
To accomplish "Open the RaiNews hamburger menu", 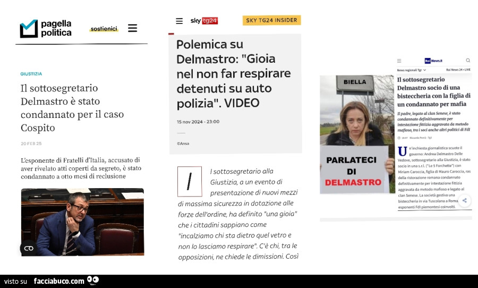I will click(399, 61).
